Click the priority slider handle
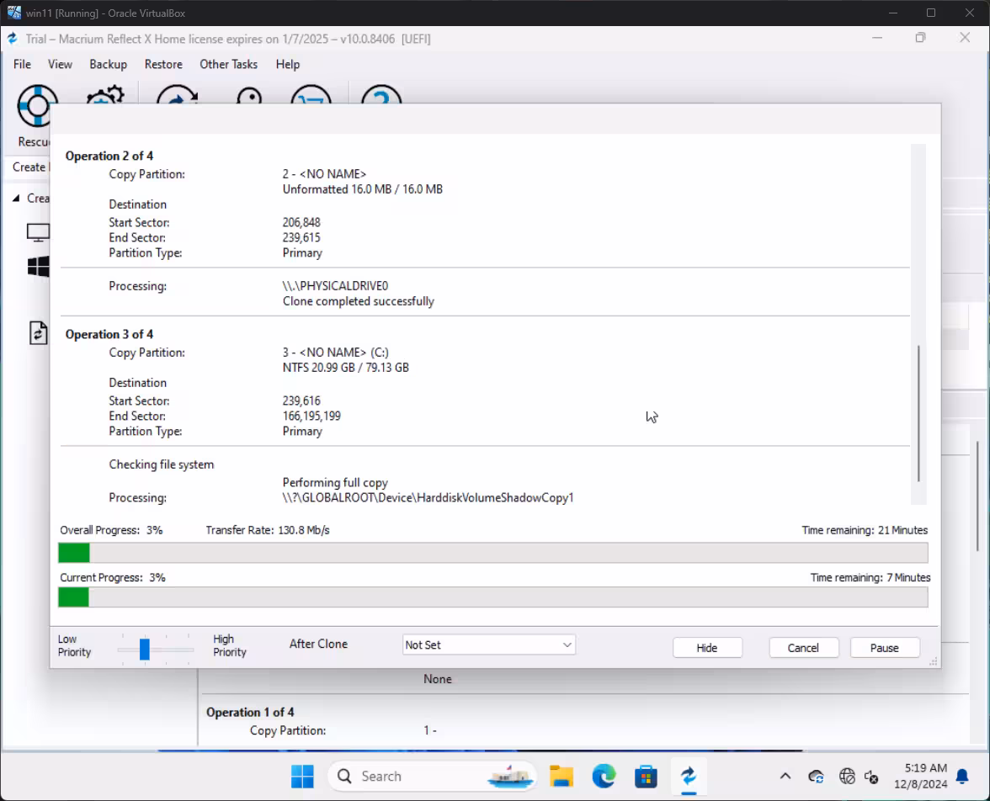Viewport: 990px width, 801px height. click(x=145, y=649)
